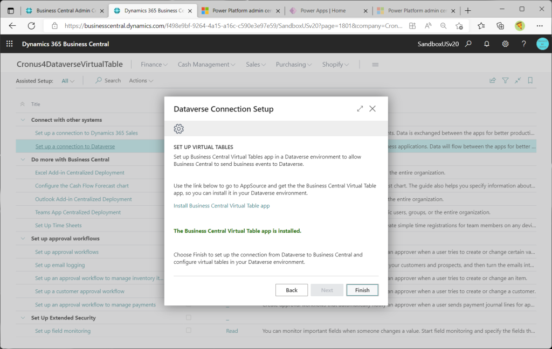Open browser Collections
Viewport: 552px width, 349px height.
click(x=500, y=26)
